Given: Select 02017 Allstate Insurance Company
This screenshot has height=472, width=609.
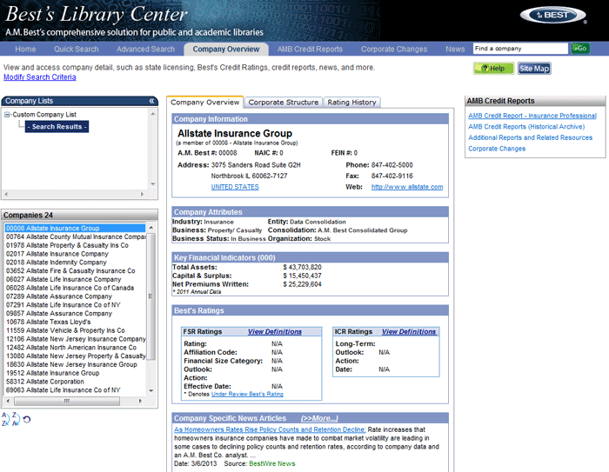Looking at the screenshot, I should pos(76,254).
